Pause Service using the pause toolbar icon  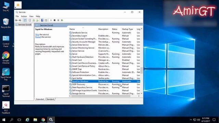pyautogui.click(x=58, y=20)
